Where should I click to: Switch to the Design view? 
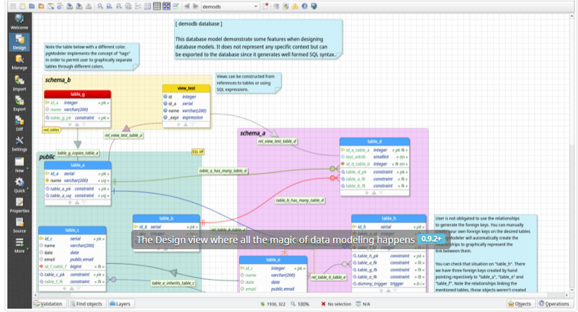(20, 42)
